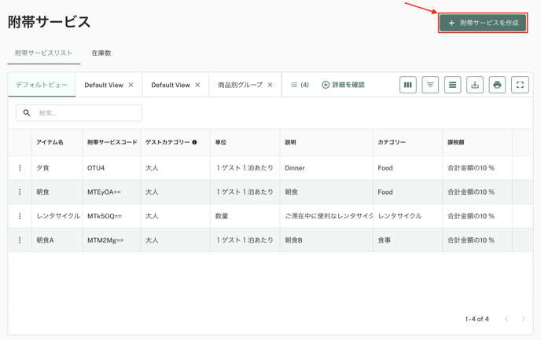The image size is (541, 340).
Task: Click the code MTEyOA==
Action: 104,192
